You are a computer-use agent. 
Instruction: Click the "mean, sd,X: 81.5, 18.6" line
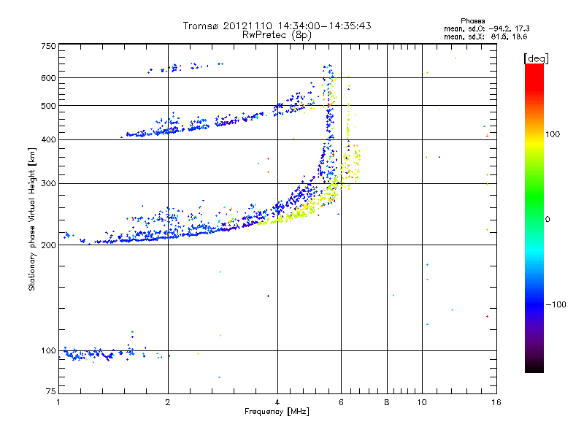pos(485,36)
